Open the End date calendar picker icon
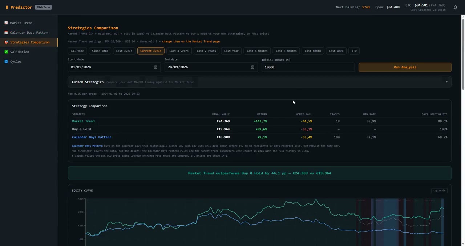This screenshot has width=465, height=246. tap(252, 67)
